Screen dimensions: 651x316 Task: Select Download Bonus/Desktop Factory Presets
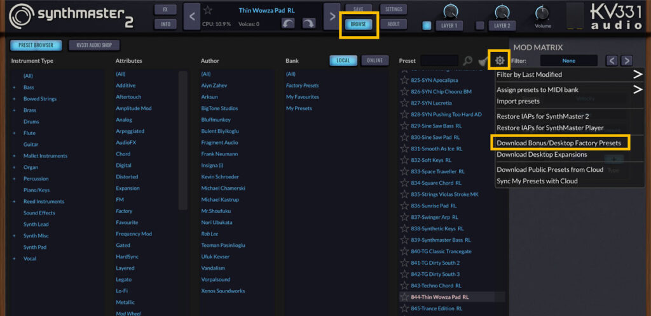click(x=559, y=143)
